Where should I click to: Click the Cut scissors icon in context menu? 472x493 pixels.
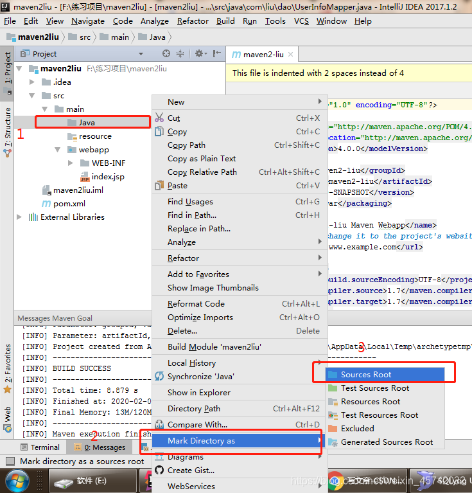(x=159, y=118)
